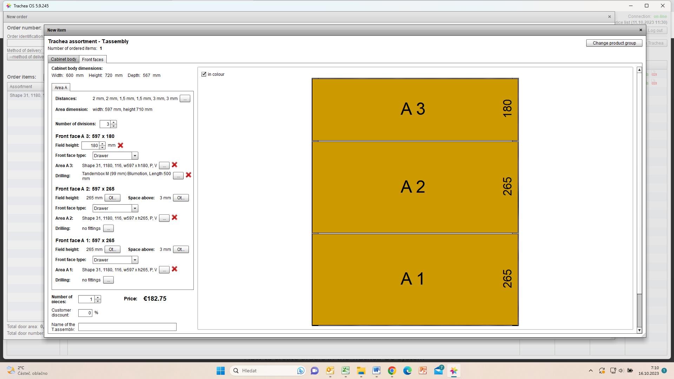Open PowerPoint from the taskbar
The image size is (674, 379).
423,371
